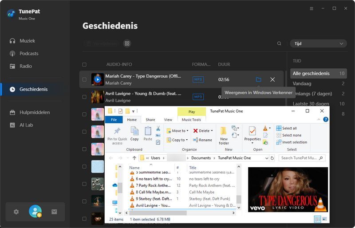This screenshot has height=228, width=355.
Task: Switch to the Share ribbon tab
Action: click(x=150, y=120)
